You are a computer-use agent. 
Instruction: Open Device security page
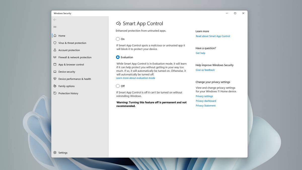click(80, 72)
